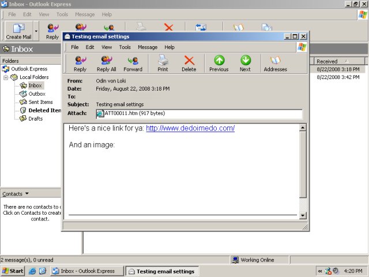Open the Sent Items folder
The height and width of the screenshot is (277, 369).
(x=40, y=102)
